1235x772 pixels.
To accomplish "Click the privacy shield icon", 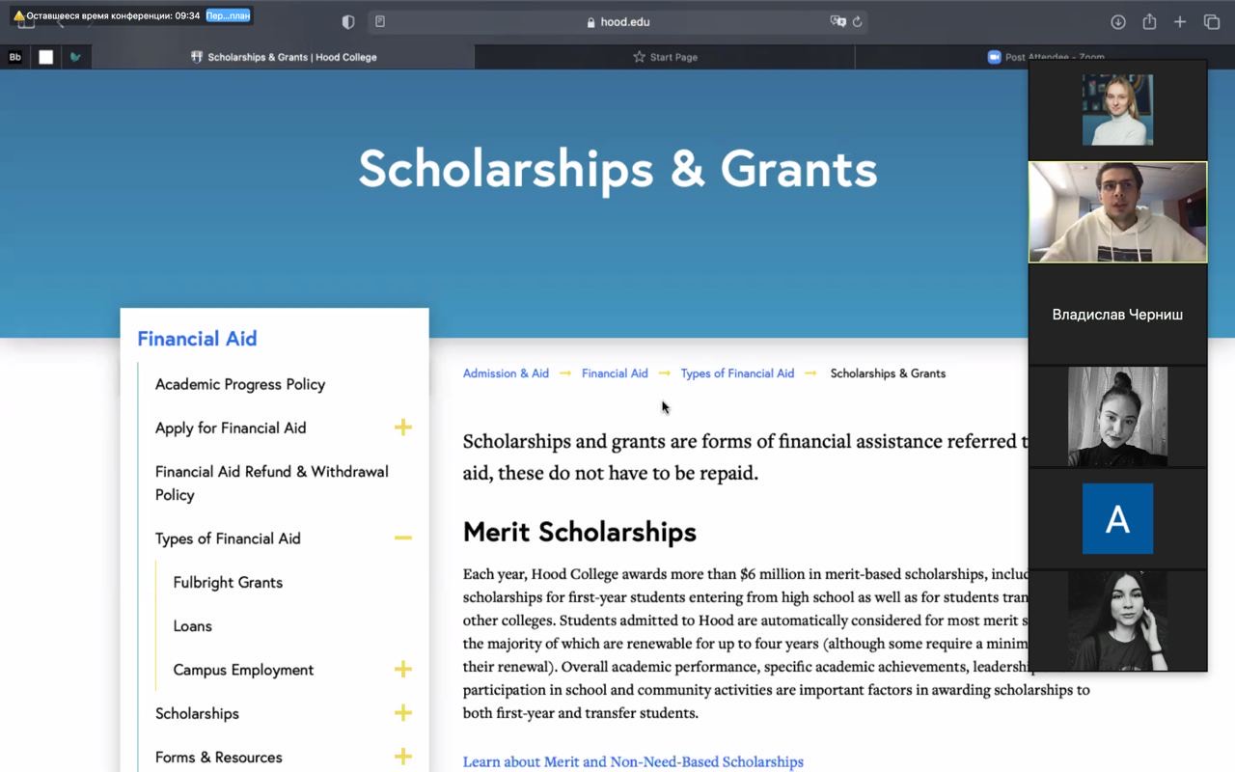I will click(348, 22).
